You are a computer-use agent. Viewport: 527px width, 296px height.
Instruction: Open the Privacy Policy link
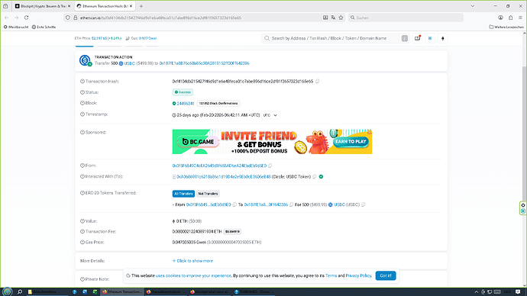click(358, 275)
